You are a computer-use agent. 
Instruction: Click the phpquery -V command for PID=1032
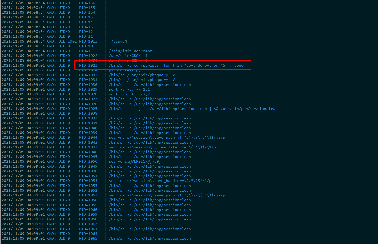pyautogui.click(x=142, y=75)
